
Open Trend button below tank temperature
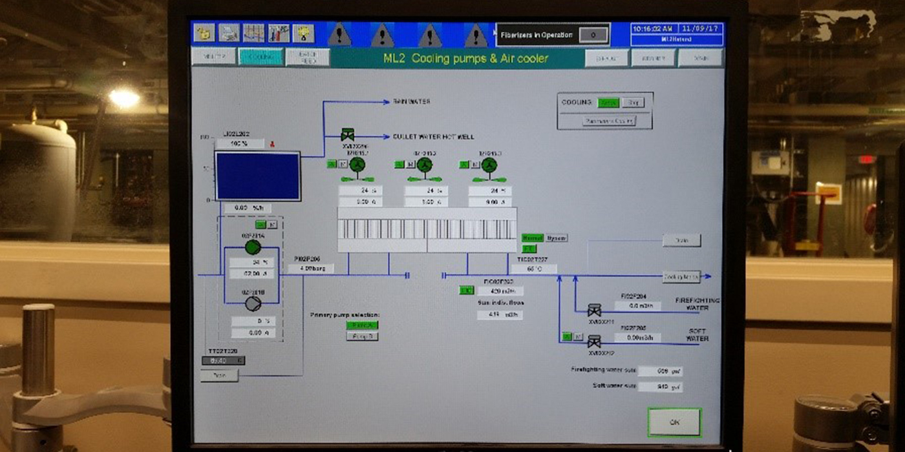(x=219, y=375)
